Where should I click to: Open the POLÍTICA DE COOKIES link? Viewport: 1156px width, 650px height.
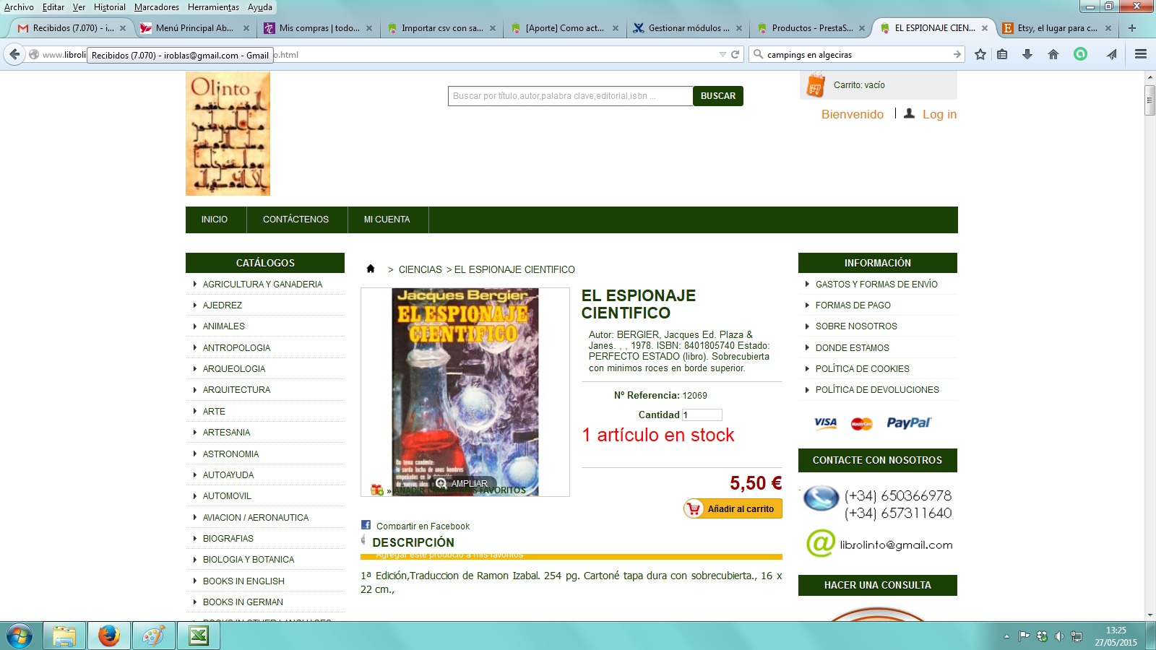(863, 369)
